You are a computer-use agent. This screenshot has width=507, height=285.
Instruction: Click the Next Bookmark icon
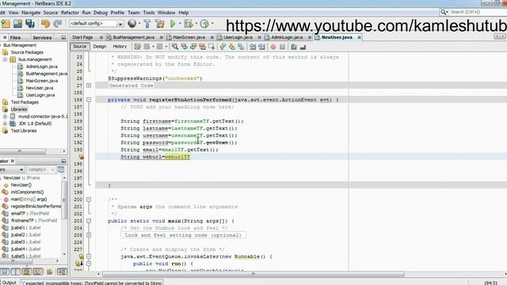(232, 47)
